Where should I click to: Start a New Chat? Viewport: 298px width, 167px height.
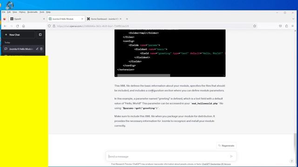[x=19, y=35]
